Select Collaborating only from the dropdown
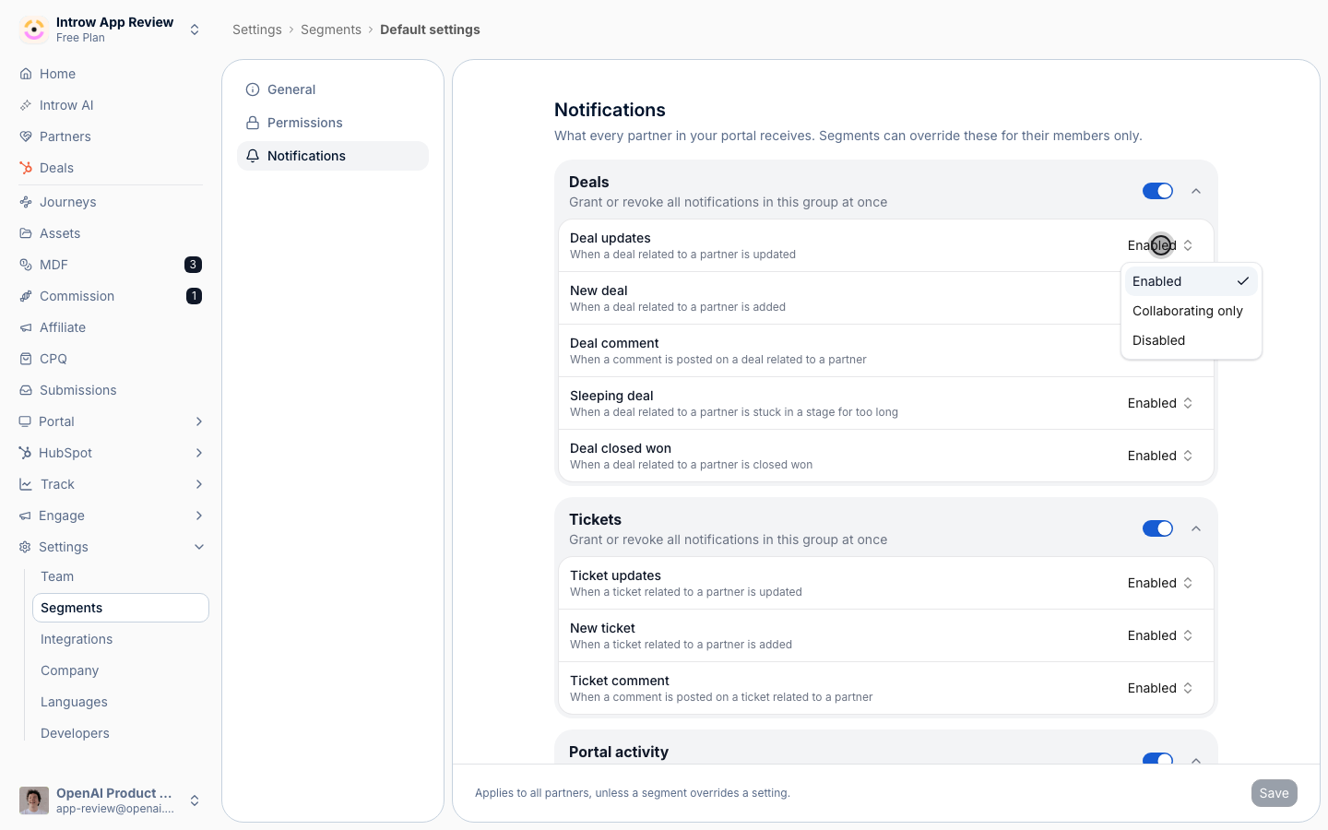The image size is (1328, 830). click(1192, 311)
